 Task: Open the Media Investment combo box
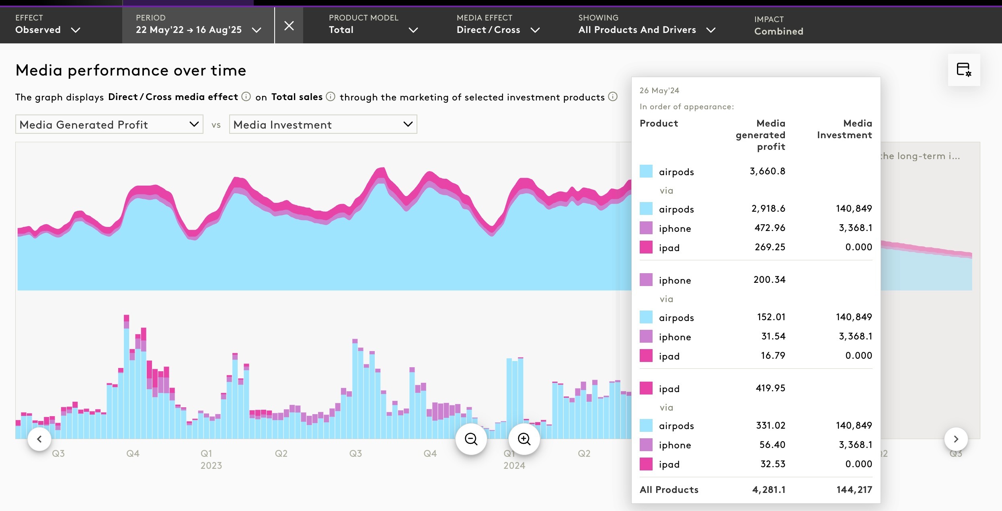pyautogui.click(x=323, y=125)
